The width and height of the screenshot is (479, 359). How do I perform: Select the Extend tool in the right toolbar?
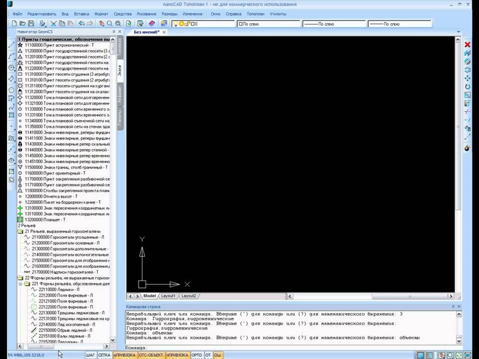(468, 120)
